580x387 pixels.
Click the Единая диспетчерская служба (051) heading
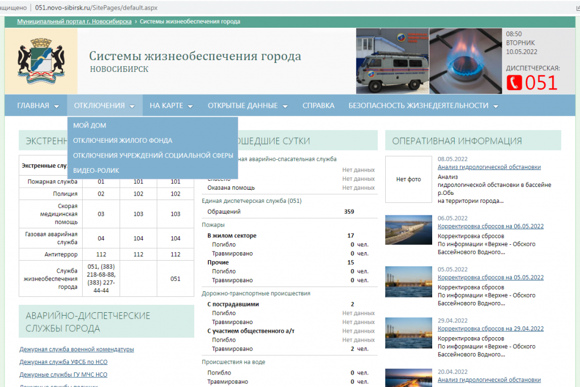click(251, 201)
